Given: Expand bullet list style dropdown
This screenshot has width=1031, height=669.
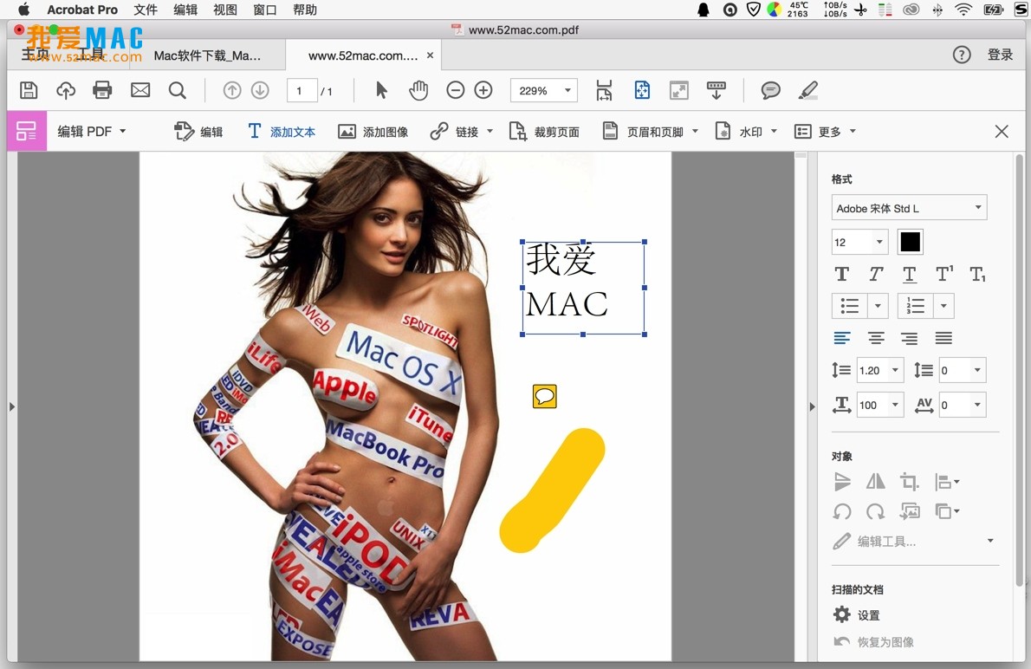Looking at the screenshot, I should tap(878, 305).
